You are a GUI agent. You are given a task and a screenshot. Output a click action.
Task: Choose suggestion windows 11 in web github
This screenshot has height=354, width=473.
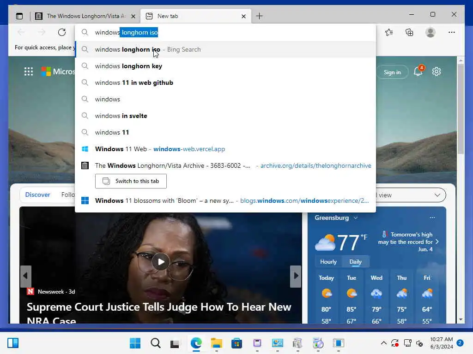pos(225,83)
